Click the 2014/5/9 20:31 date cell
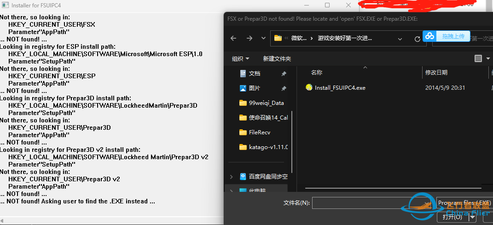 (445, 88)
